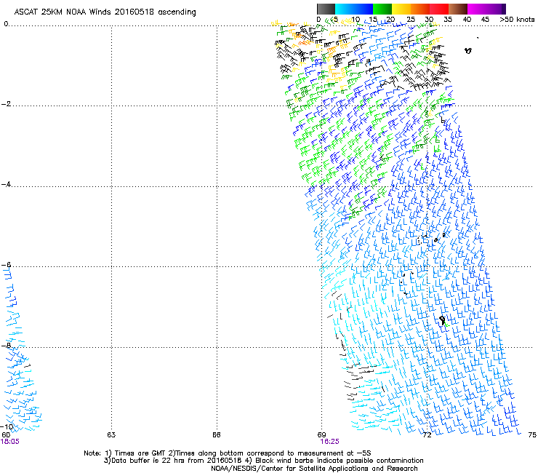Click the '35' legend scale label
538x473 pixels.
tap(448, 20)
